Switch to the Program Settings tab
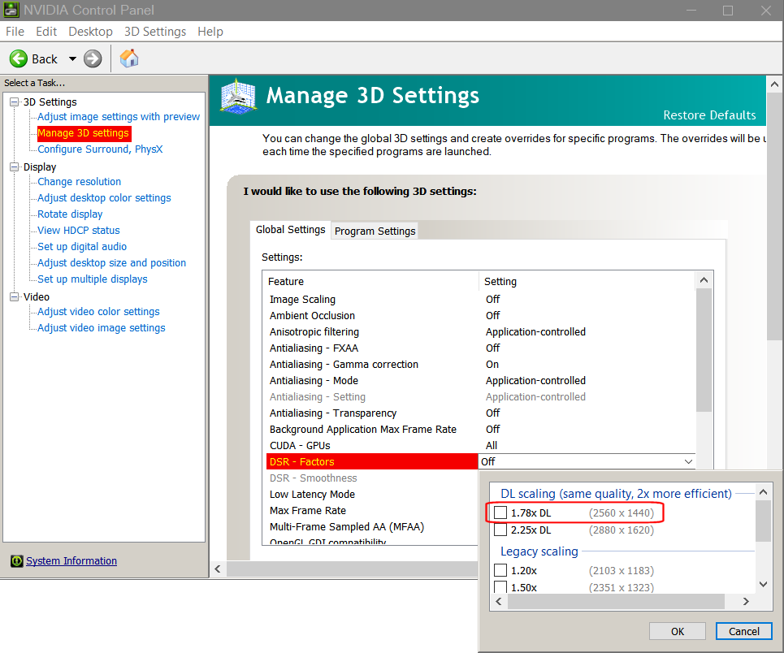The height and width of the screenshot is (653, 784). pos(375,231)
